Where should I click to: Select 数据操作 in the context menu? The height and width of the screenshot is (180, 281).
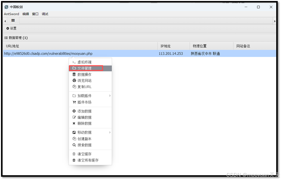click(x=90, y=74)
